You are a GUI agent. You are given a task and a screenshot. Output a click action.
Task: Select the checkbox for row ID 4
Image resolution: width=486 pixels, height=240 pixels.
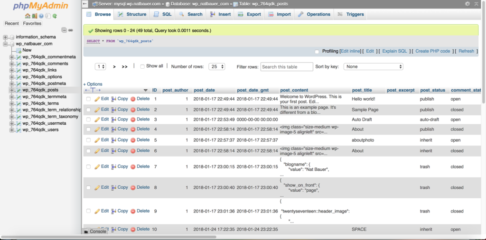pos(89,129)
